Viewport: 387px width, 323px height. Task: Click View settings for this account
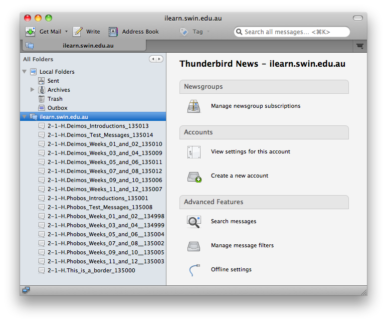click(x=251, y=151)
